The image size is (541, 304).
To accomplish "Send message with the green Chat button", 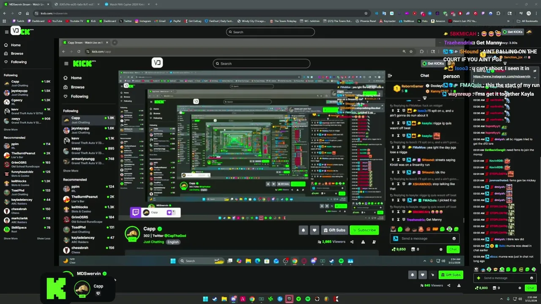I will (x=531, y=288).
